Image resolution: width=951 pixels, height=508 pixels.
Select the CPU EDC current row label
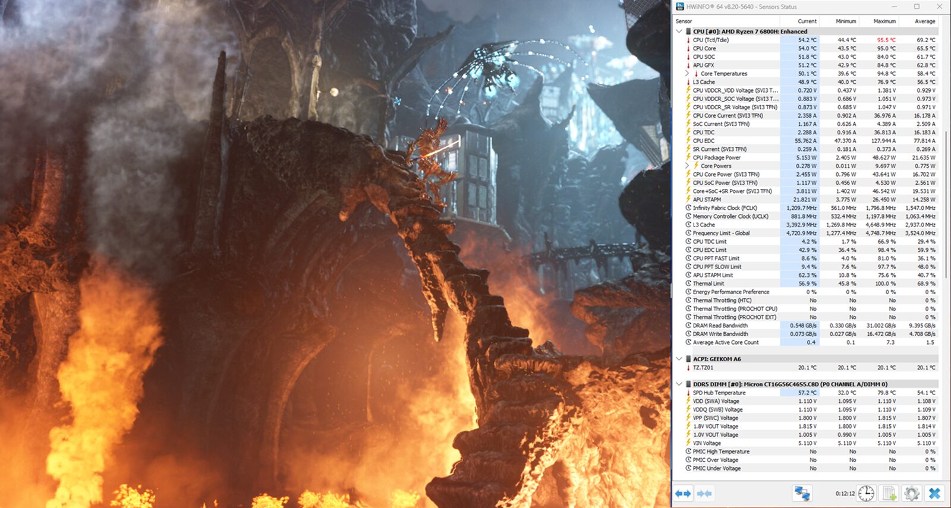pyautogui.click(x=704, y=141)
